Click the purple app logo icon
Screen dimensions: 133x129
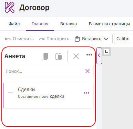click(10, 8)
